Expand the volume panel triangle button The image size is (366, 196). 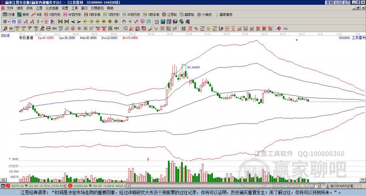(3, 180)
